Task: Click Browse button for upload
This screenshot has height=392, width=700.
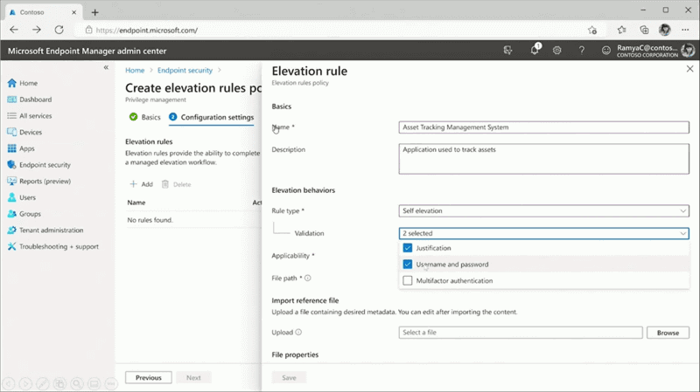Action: coord(668,333)
